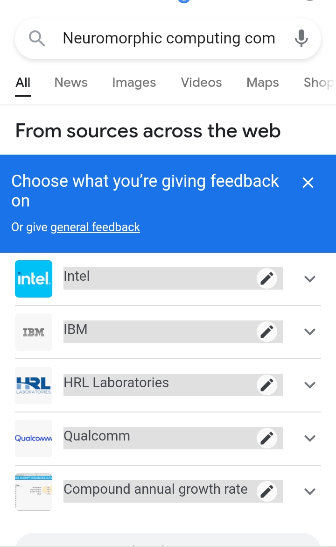Click the pencil icon beside IBM
Viewport: 336px width, 547px height.
[x=267, y=332]
